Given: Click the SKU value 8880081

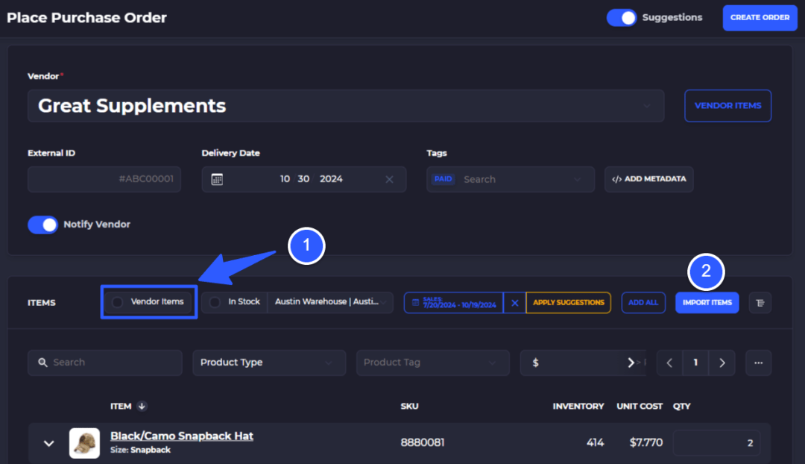Looking at the screenshot, I should (x=423, y=442).
